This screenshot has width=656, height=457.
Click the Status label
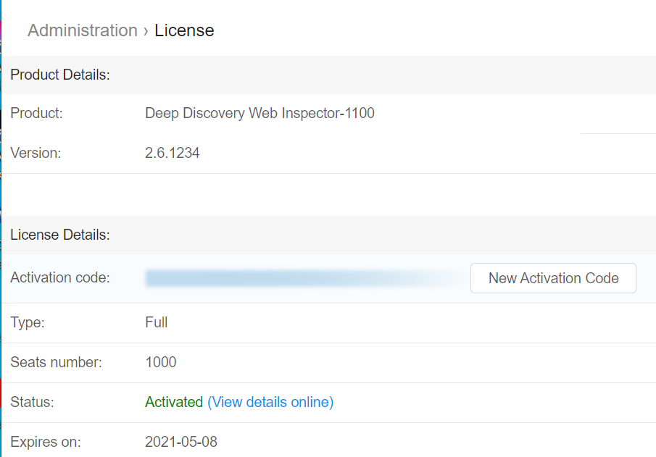click(x=33, y=402)
